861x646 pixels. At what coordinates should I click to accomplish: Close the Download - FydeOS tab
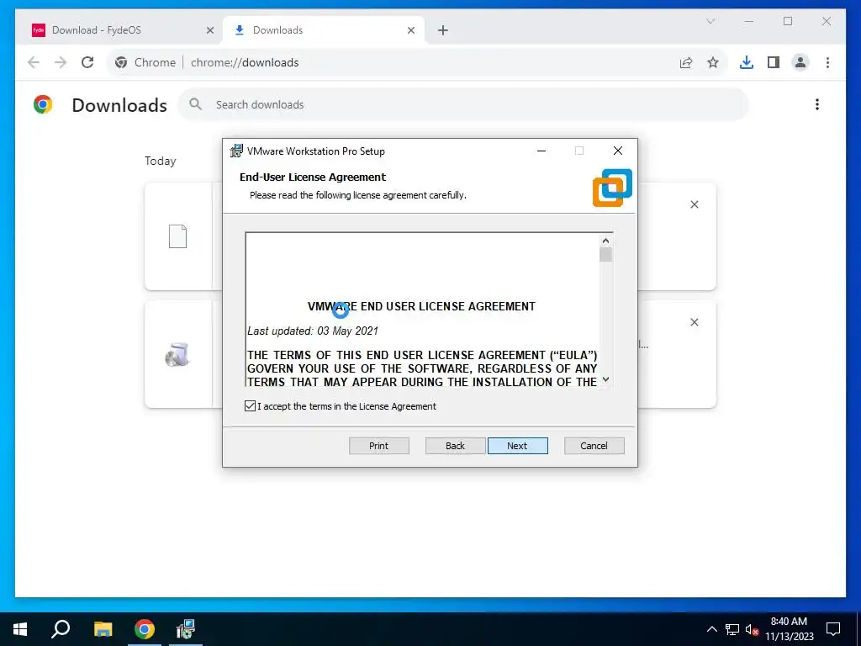[209, 30]
